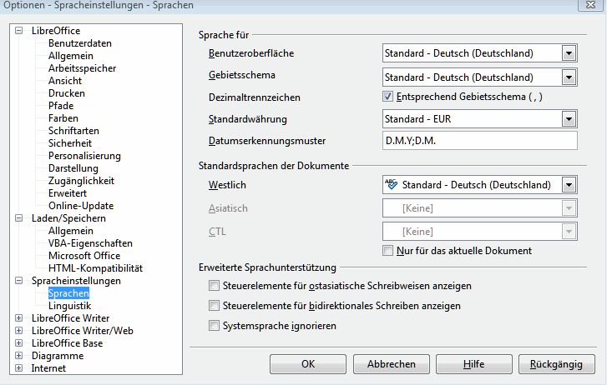Click the Standardwährung label
The width and height of the screenshot is (607, 385).
(248, 119)
